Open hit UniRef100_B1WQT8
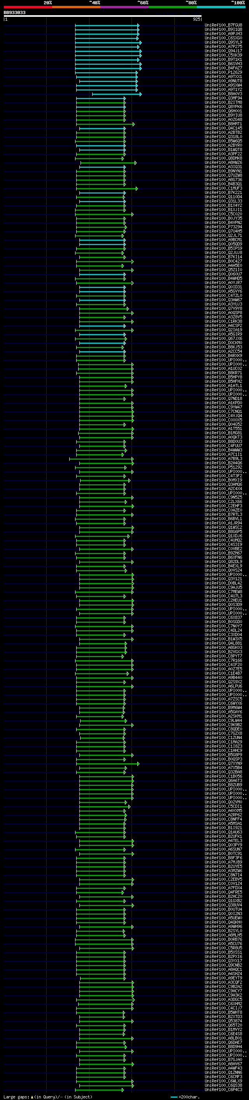Viewport: 249px width, 1100px height. pyautogui.click(x=223, y=150)
